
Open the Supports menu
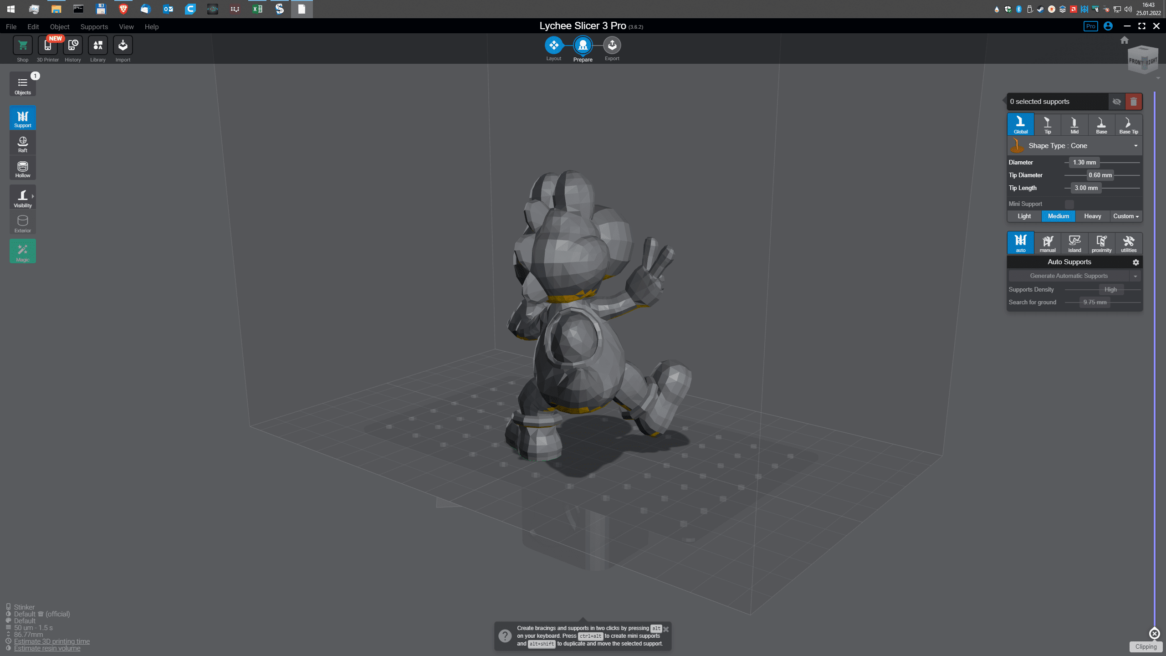[x=94, y=27]
